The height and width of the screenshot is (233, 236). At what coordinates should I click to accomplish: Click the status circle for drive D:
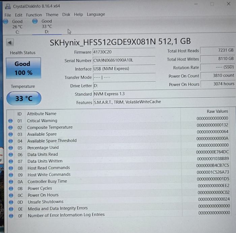click(x=35, y=21)
